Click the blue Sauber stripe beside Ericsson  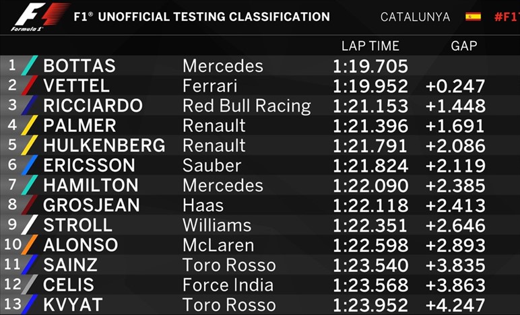coord(30,165)
